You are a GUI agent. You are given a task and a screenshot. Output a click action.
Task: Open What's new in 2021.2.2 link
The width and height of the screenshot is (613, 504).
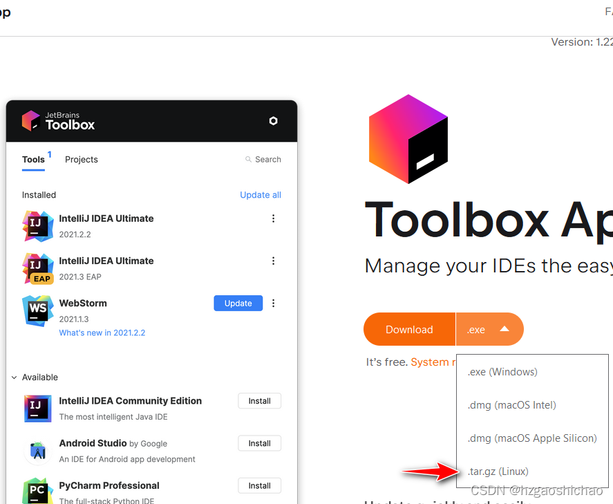102,333
